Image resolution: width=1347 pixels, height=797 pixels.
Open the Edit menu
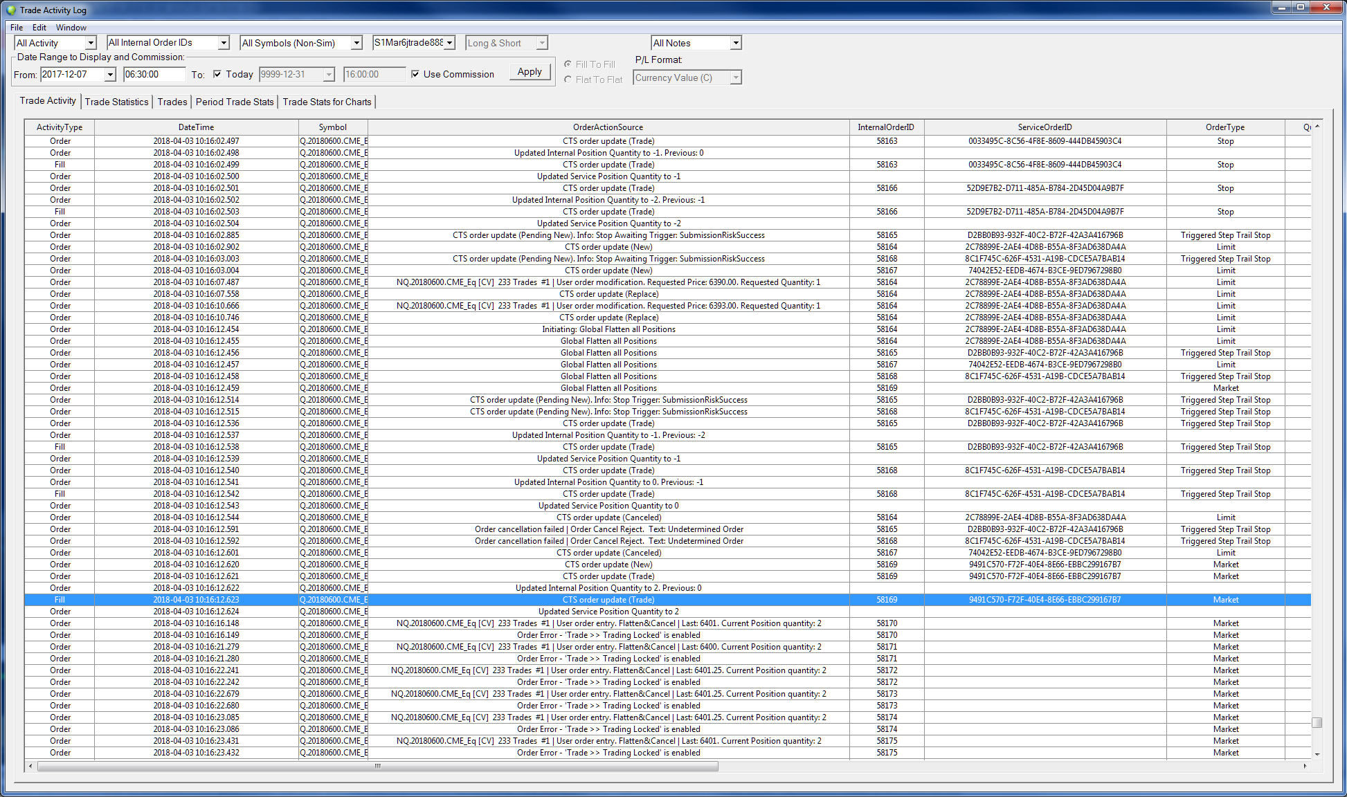(39, 28)
